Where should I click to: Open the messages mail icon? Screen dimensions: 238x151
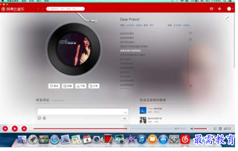tap(212, 9)
